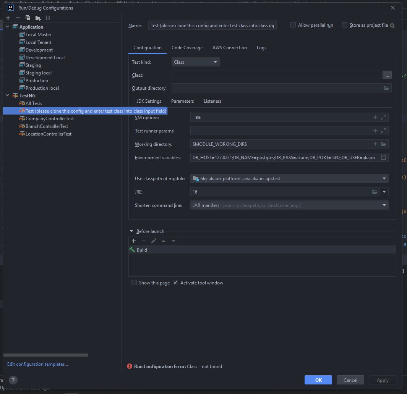Open the Shorten command line dropdown
Viewport: 407px width, 394px height.
point(289,205)
